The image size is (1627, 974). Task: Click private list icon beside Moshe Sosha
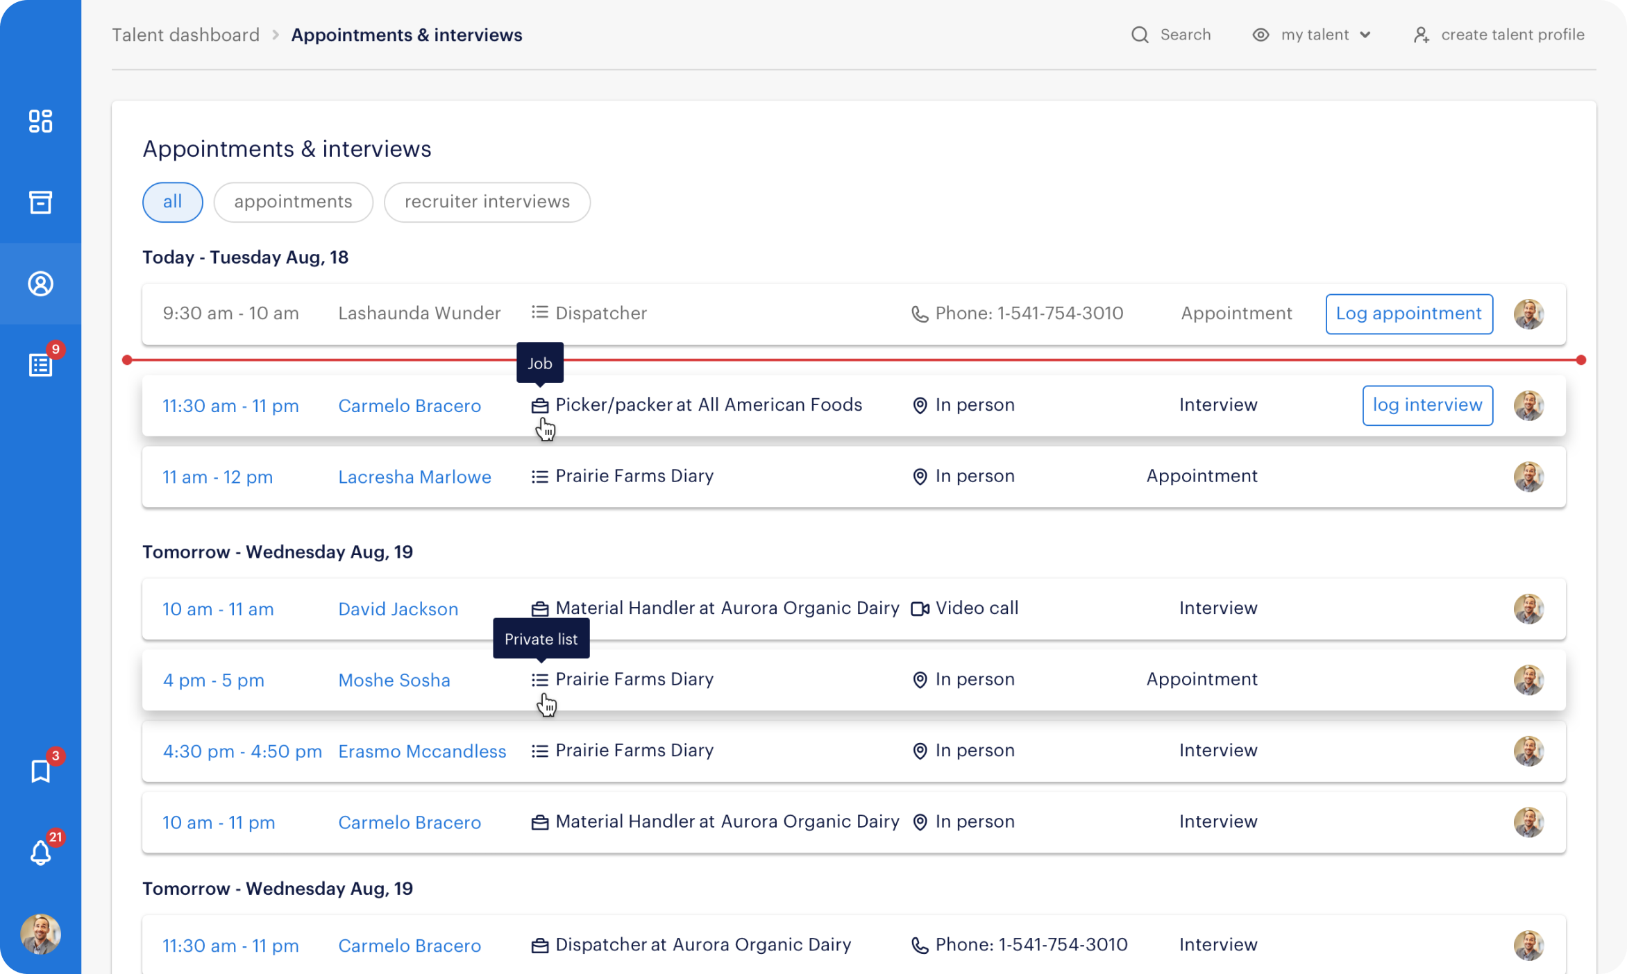coord(539,680)
